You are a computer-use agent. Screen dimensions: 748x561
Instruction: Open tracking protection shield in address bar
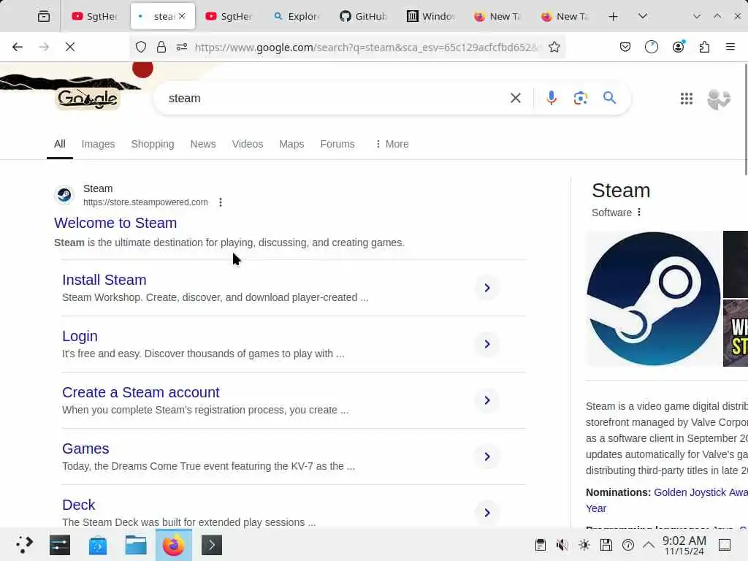pos(141,47)
